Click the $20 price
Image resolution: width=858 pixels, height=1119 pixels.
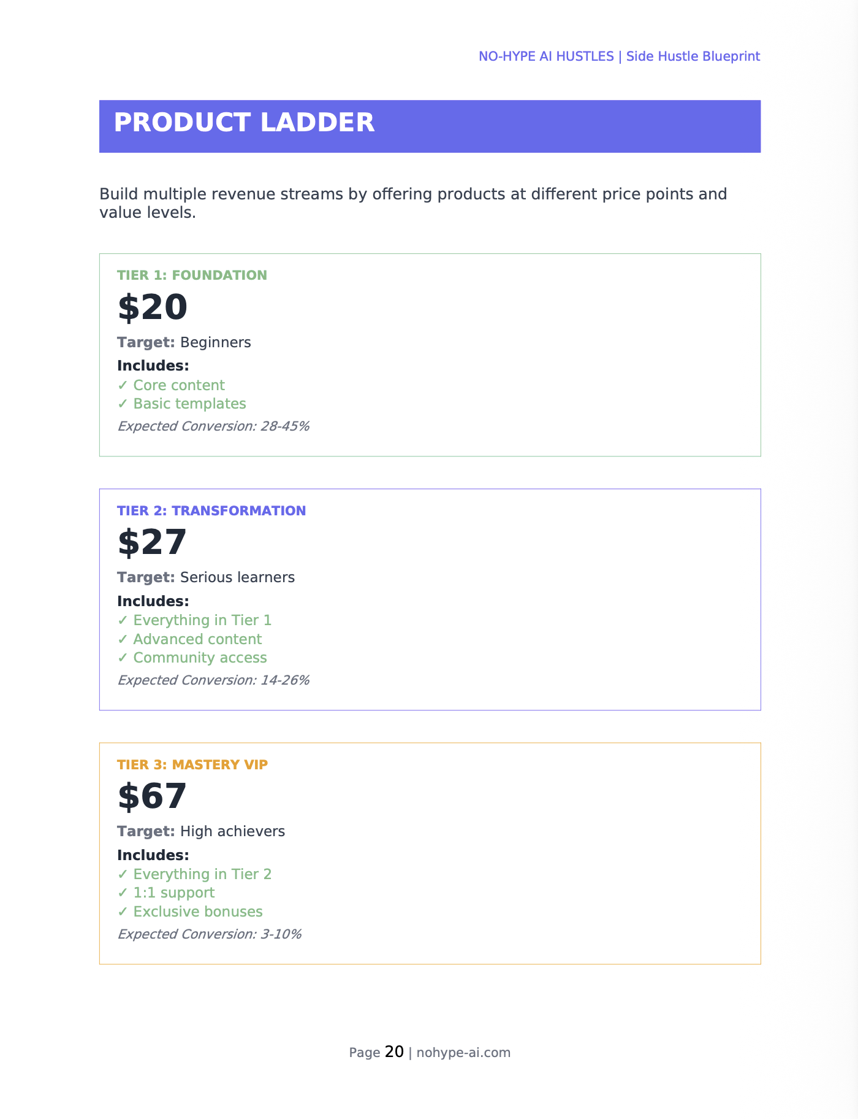click(152, 307)
